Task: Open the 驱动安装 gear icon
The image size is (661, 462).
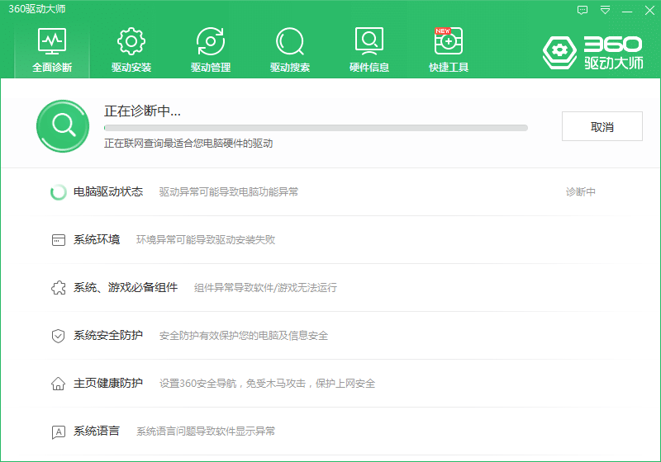Action: coord(131,41)
